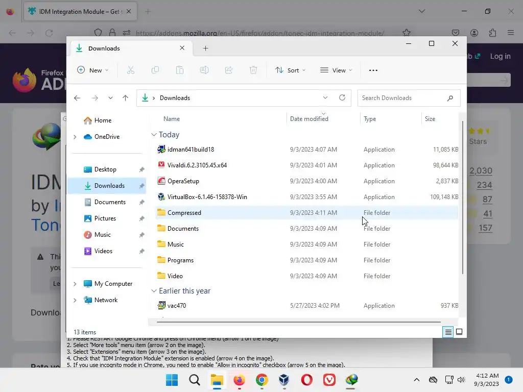Open address bar history dropdown

coord(325,97)
